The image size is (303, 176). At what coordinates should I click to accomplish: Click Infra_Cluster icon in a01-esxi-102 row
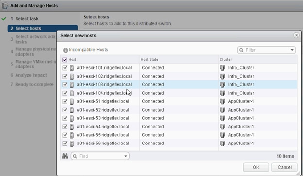pos(222,76)
